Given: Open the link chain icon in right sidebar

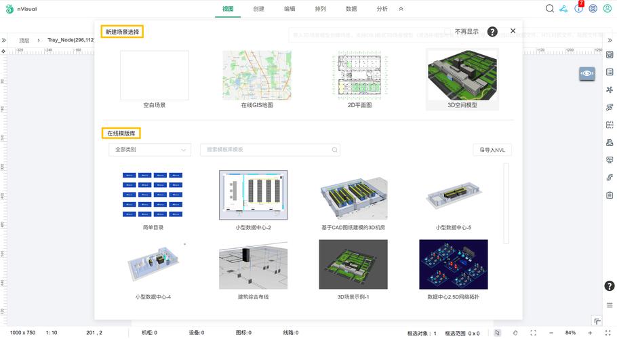Looking at the screenshot, I should pyautogui.click(x=610, y=107).
